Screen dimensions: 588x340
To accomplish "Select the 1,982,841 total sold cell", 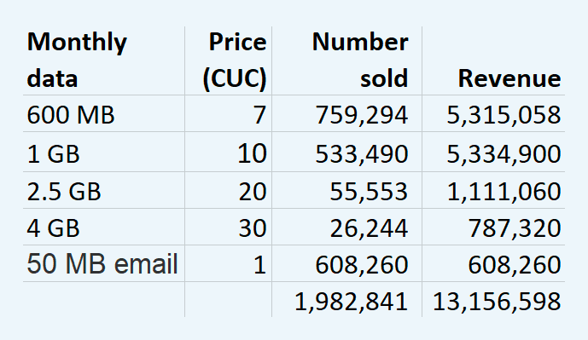I will click(x=346, y=300).
